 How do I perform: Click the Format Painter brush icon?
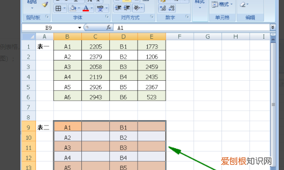[x=45, y=4]
